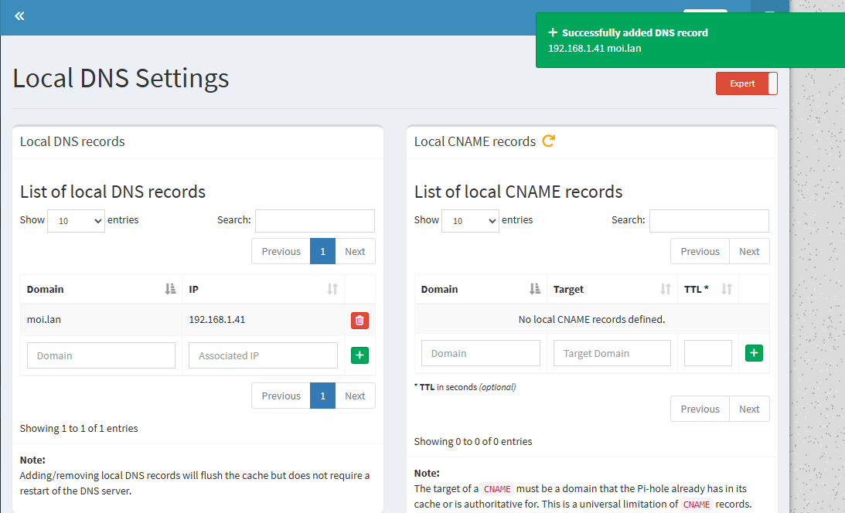Click Next below the DNS records table
Image resolution: width=845 pixels, height=513 pixels.
tap(355, 396)
